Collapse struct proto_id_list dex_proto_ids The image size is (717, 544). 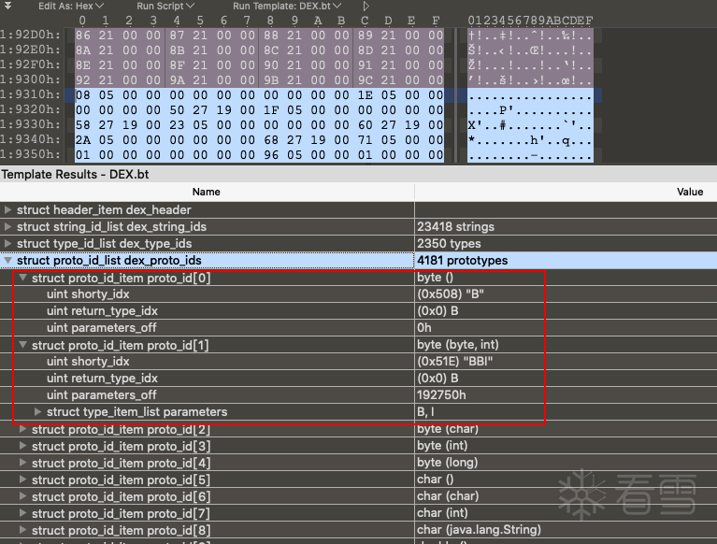[7, 261]
